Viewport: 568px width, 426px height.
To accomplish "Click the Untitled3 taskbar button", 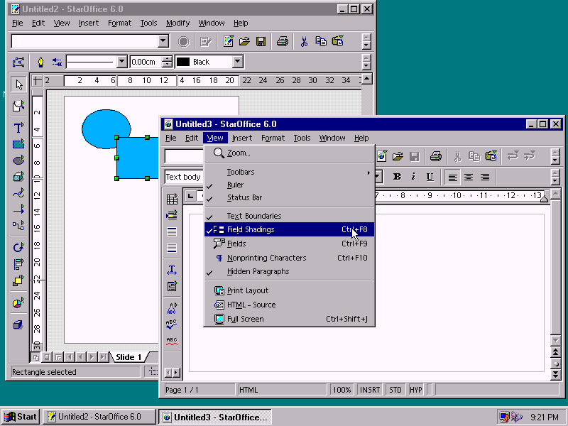I will 215,417.
